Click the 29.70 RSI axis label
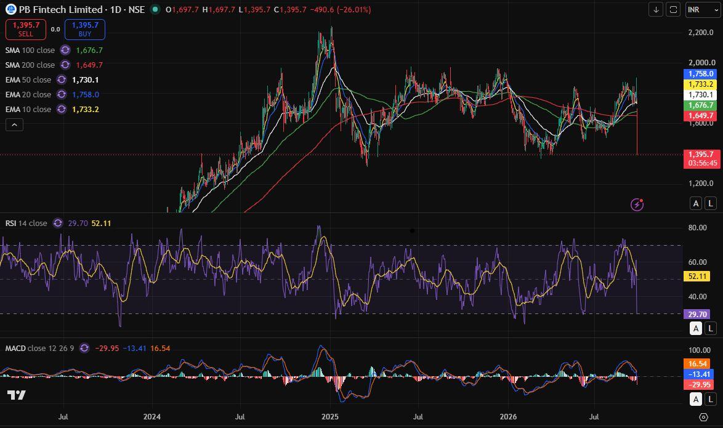723x428 pixels. (x=697, y=315)
